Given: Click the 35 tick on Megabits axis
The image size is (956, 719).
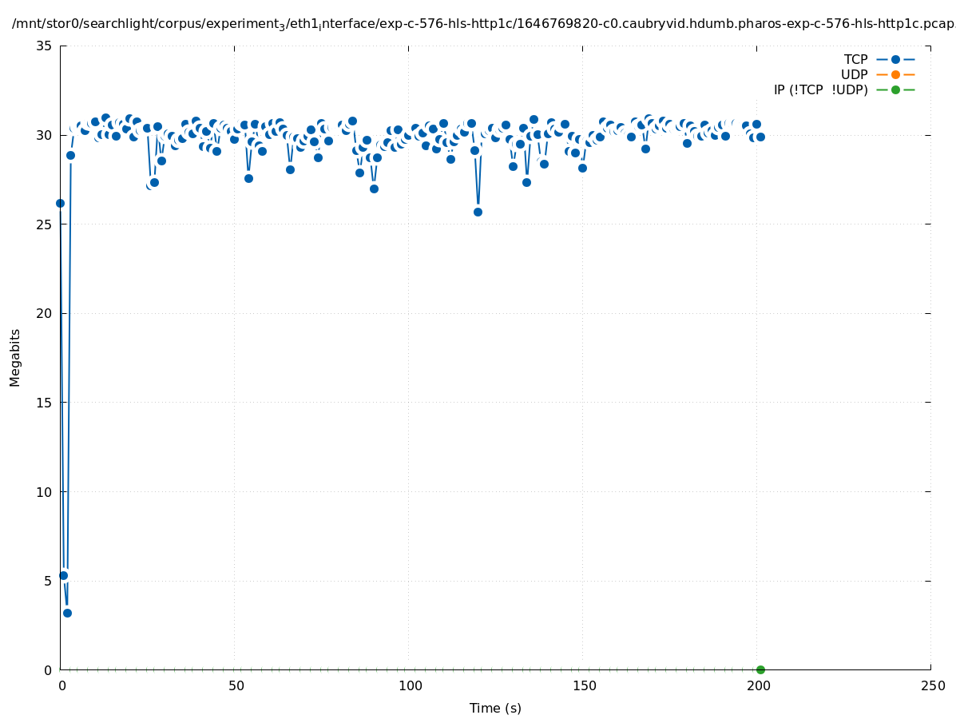Looking at the screenshot, I should pyautogui.click(x=44, y=46).
